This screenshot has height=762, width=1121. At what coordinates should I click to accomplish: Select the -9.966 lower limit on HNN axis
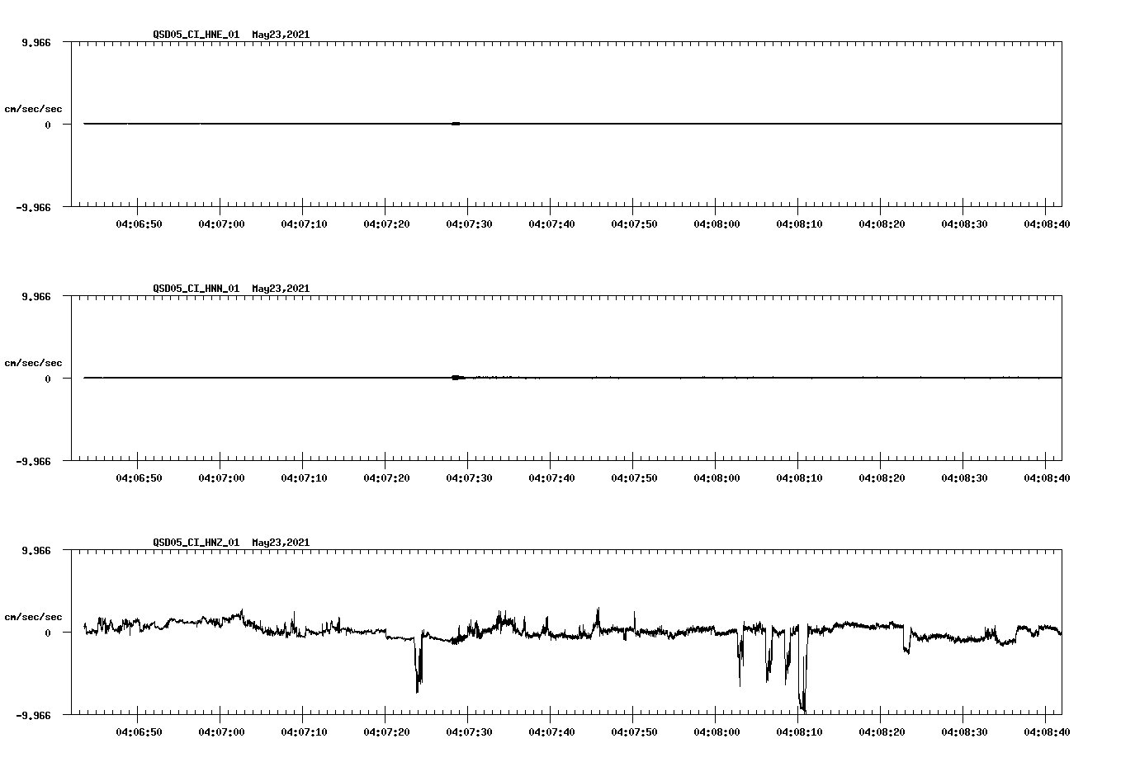click(33, 462)
